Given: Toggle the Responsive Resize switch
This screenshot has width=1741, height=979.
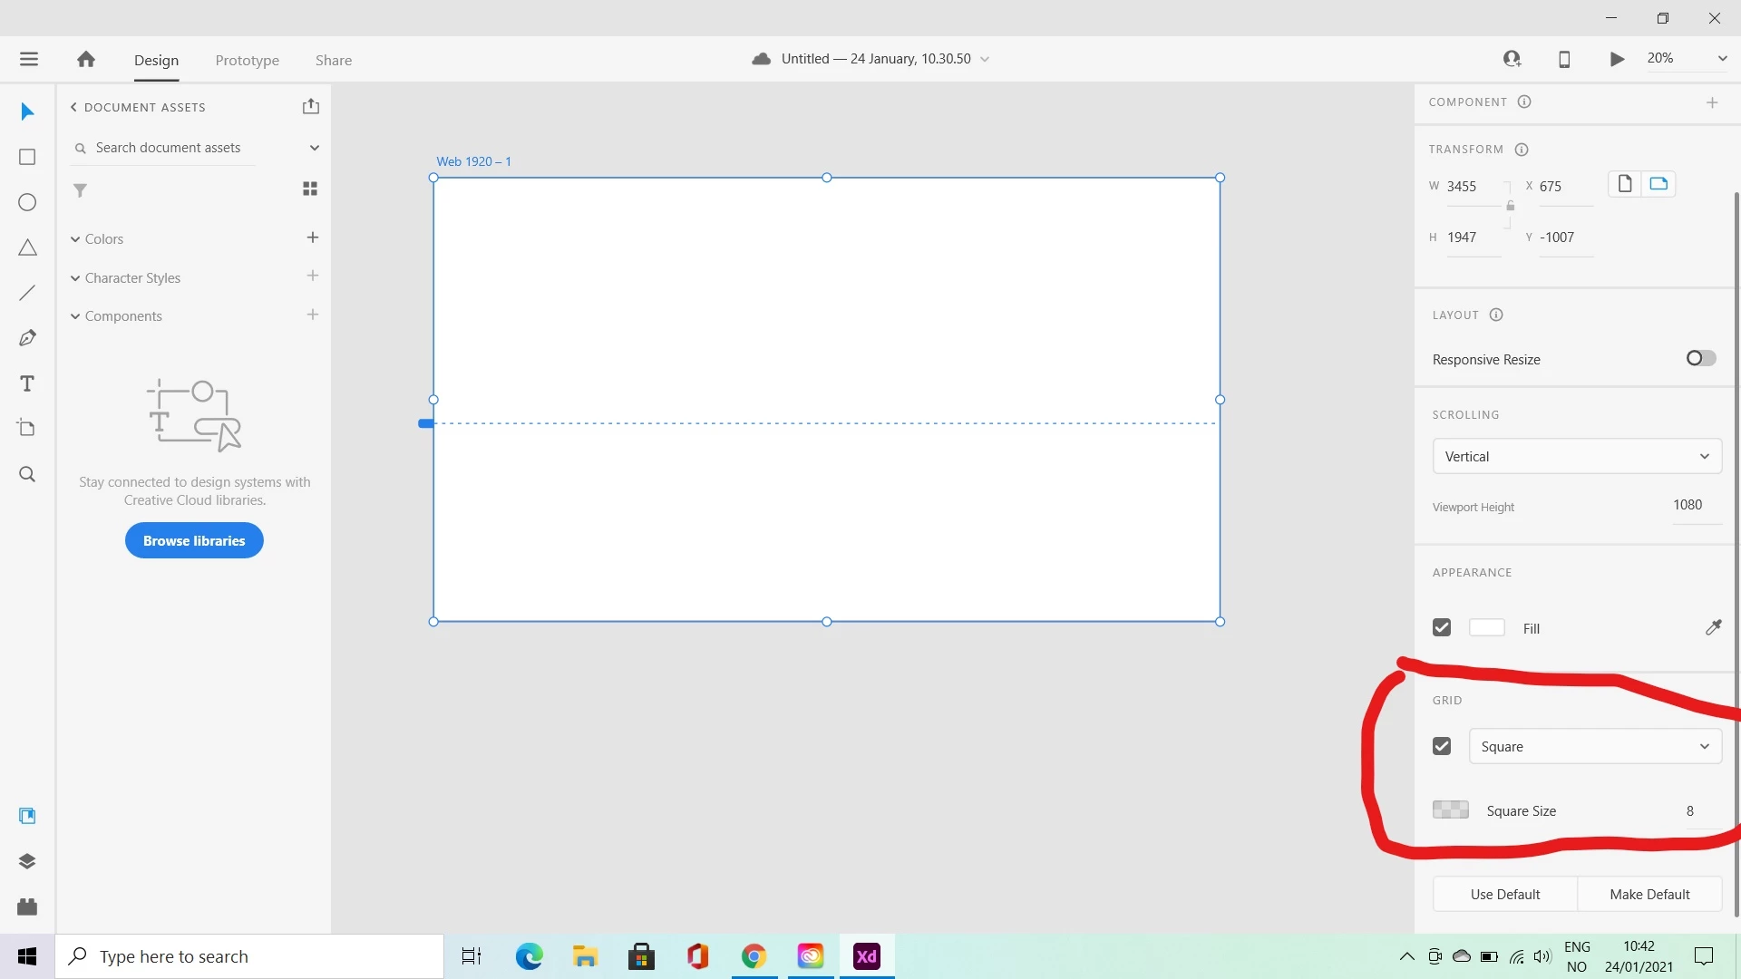Looking at the screenshot, I should click(x=1700, y=358).
